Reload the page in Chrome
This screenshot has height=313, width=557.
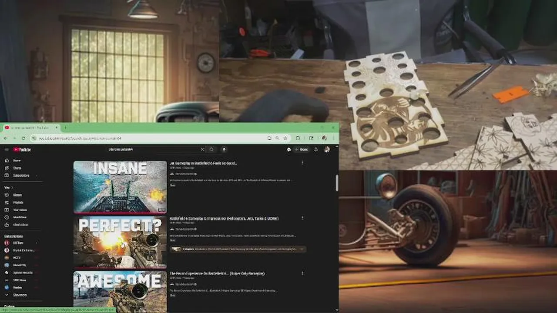pos(23,138)
